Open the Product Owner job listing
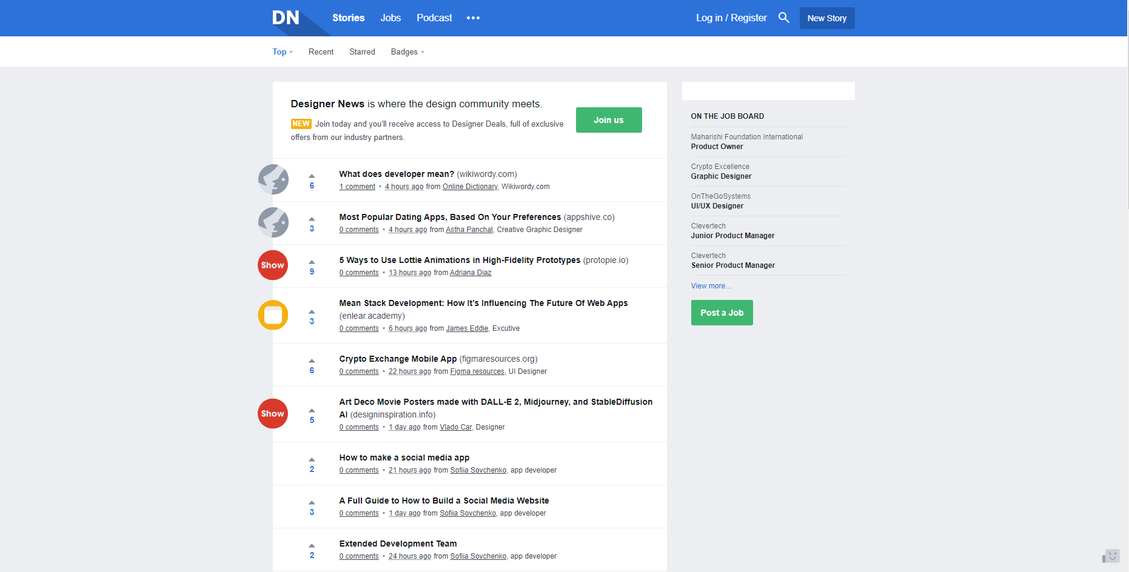 pyautogui.click(x=717, y=147)
